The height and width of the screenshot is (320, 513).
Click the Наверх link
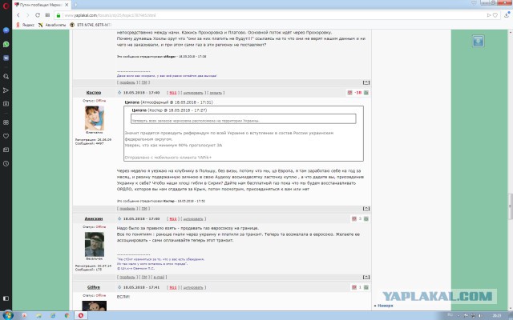(x=385, y=306)
